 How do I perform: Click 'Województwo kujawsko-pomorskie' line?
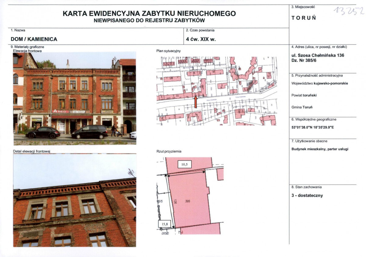[x=320, y=83]
